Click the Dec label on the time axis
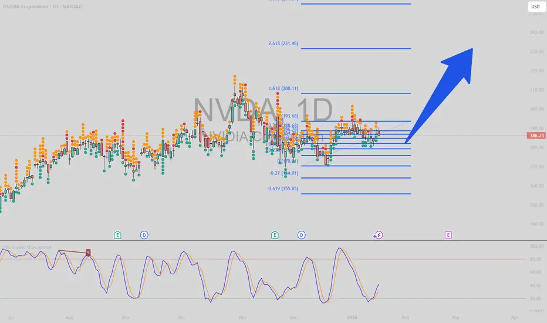Screen dimensions: 547x323 click(293, 317)
